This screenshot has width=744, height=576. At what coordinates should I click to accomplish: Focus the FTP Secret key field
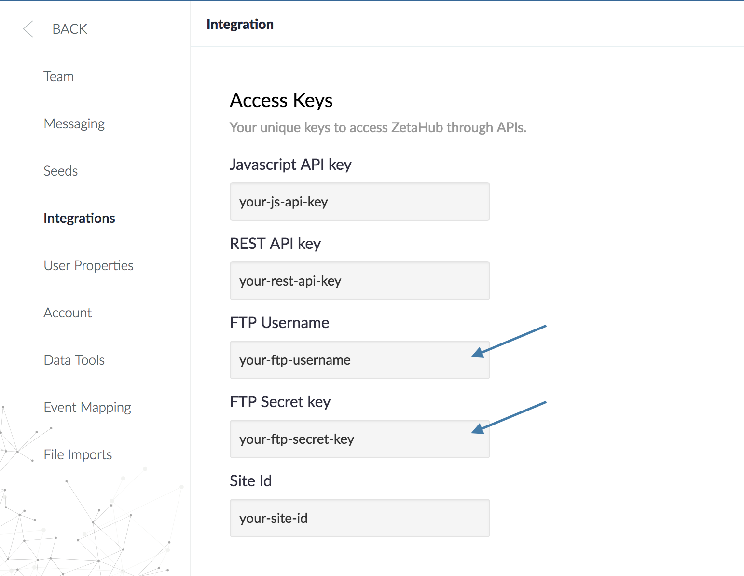[359, 439]
